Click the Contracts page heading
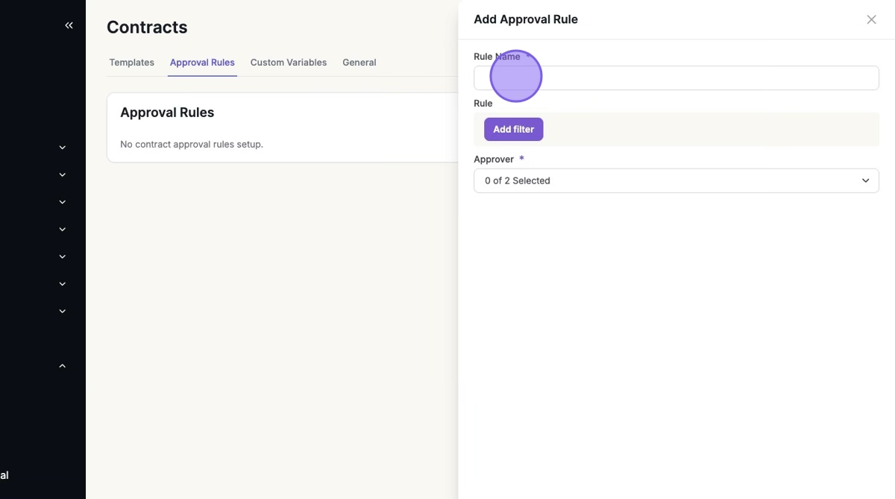 click(147, 28)
